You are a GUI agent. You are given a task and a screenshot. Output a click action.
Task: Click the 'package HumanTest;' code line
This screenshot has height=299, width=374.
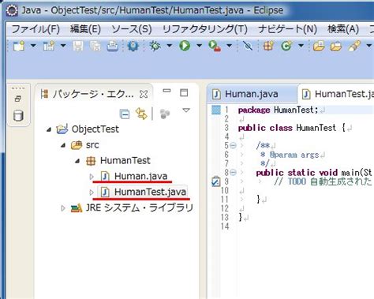pos(279,110)
